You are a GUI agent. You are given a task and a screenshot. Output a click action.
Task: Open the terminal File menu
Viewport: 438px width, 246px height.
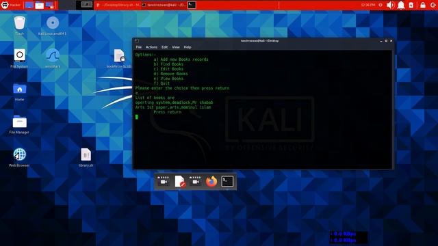tap(138, 47)
